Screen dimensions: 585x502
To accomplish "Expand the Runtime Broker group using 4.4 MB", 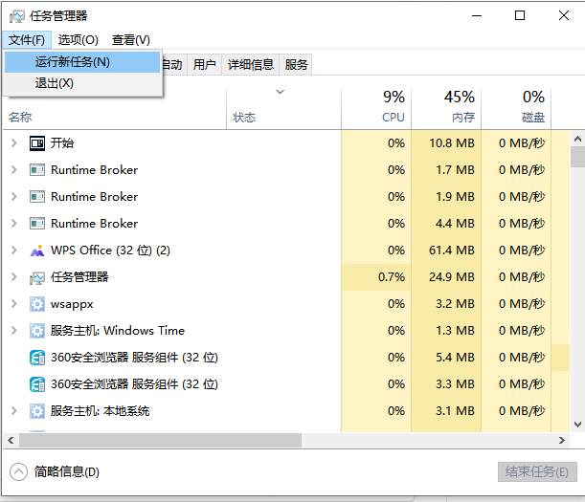I will (14, 224).
